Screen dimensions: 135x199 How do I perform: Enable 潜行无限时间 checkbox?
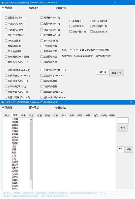pyautogui.click(x=92, y=21)
